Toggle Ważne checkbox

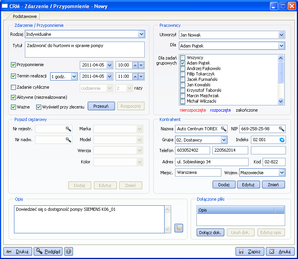click(x=13, y=107)
